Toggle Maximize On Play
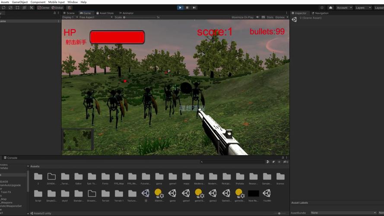 tap(242, 17)
